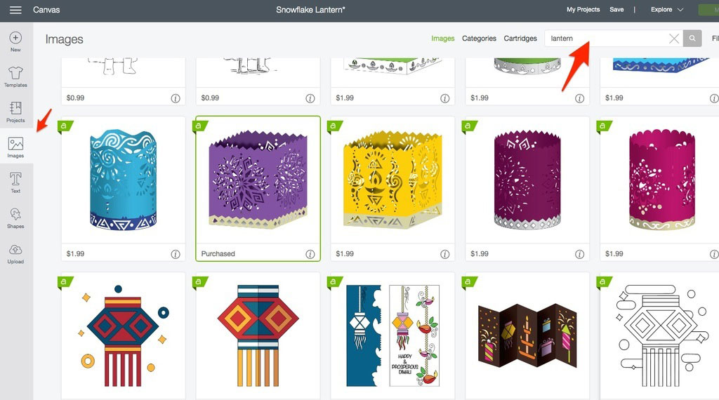Open info icon on the Purchased purple lantern
The width and height of the screenshot is (719, 400).
[x=310, y=254]
